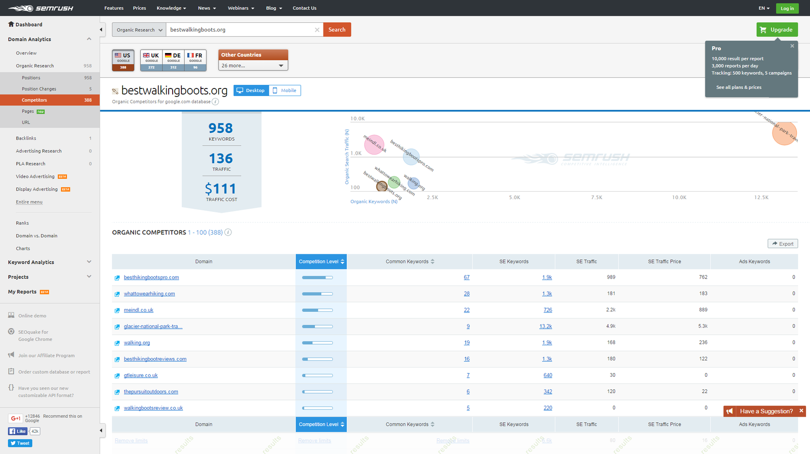Open the Knowledge menu

tap(171, 8)
